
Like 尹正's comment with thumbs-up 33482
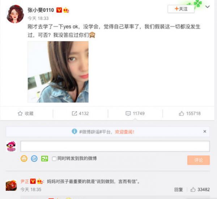click(x=193, y=189)
